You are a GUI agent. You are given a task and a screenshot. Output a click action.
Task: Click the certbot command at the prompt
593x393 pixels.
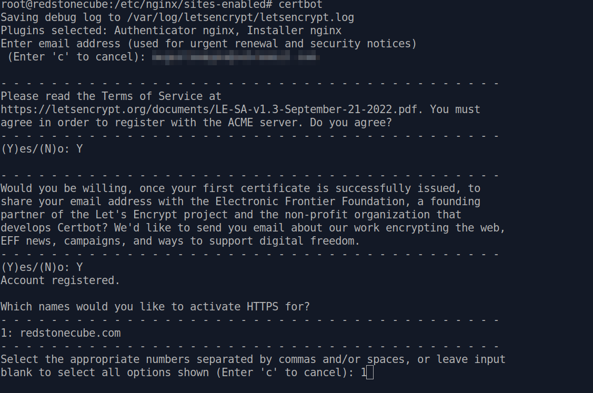pyautogui.click(x=300, y=5)
